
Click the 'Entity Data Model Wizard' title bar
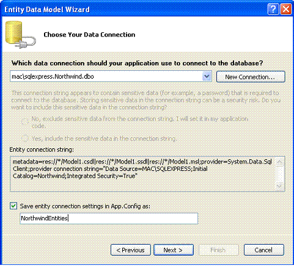pos(134,9)
